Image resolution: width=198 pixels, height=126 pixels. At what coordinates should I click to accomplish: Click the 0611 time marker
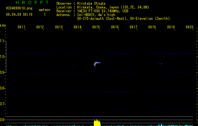[x=21, y=27]
